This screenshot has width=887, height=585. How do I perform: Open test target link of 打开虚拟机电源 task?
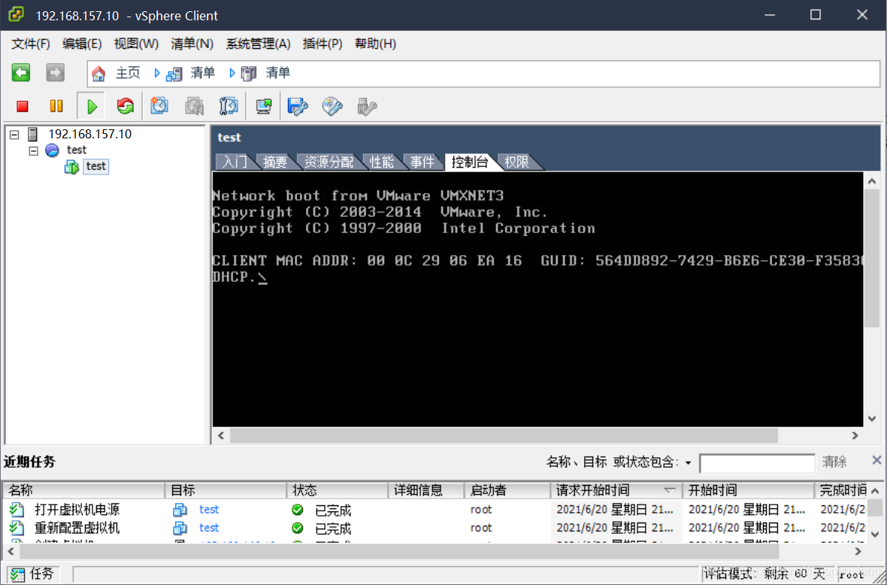coord(209,509)
